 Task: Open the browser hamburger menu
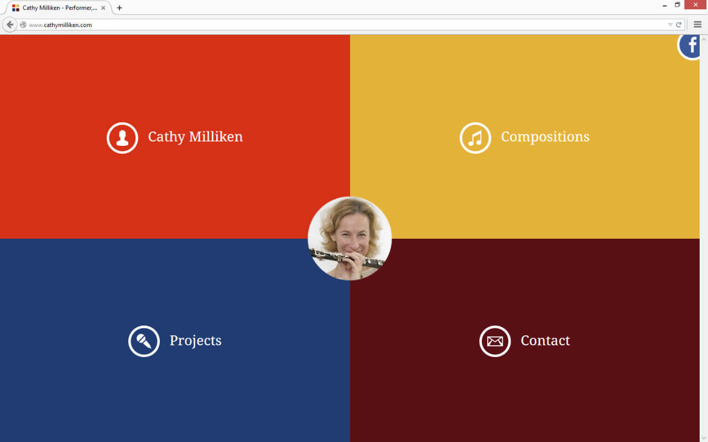(697, 25)
